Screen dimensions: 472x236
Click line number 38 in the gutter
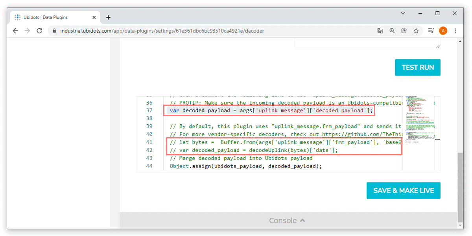pos(149,118)
